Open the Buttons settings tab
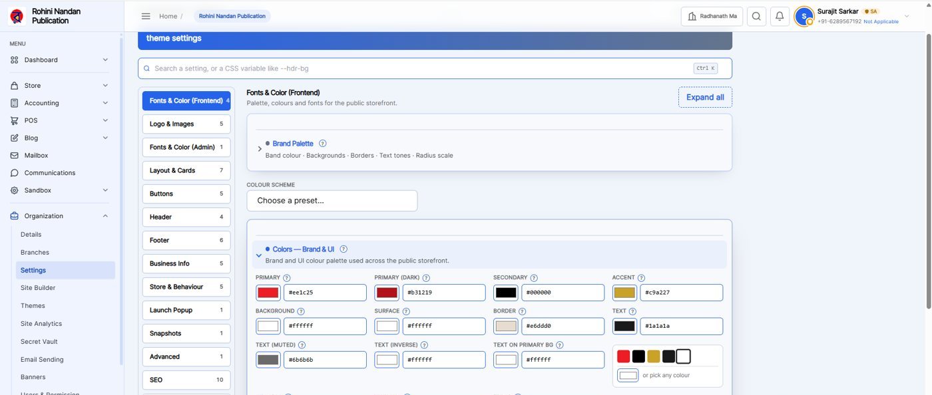The image size is (932, 395). tap(186, 194)
